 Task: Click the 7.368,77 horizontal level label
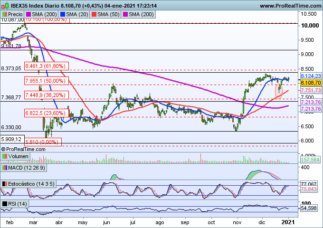11,97
